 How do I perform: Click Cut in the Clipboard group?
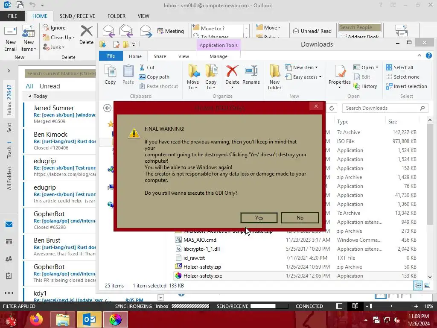click(147, 67)
